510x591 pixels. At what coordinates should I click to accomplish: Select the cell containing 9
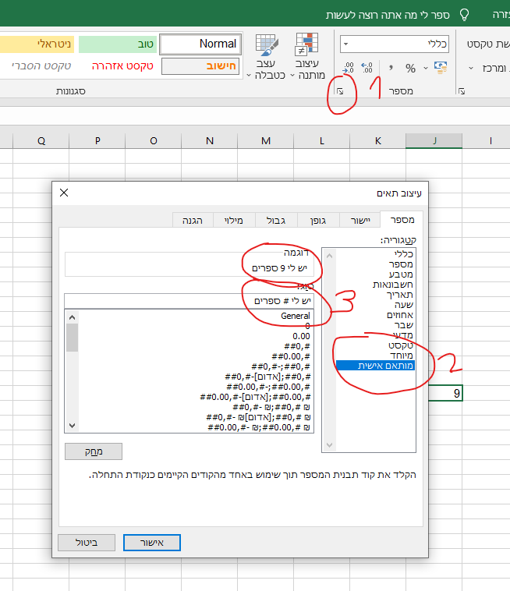(x=445, y=393)
